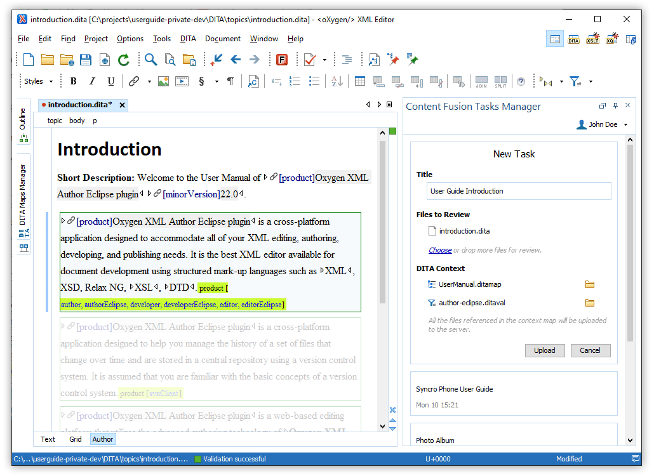
Task: Click the JOIN cells icon
Action: click(x=481, y=82)
